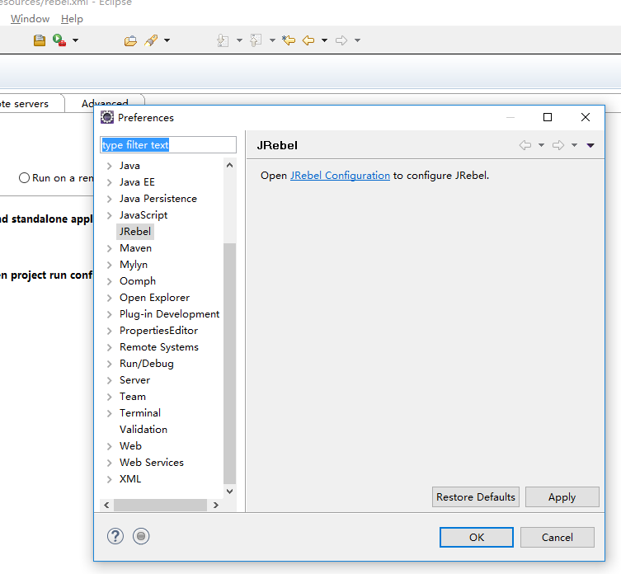Click the preferences page forward arrow
Image resolution: width=621 pixels, height=574 pixels.
click(558, 145)
